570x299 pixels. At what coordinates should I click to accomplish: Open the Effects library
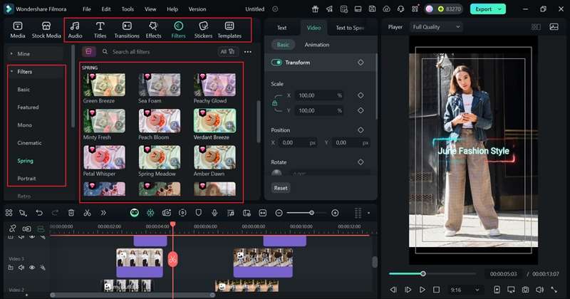click(153, 30)
